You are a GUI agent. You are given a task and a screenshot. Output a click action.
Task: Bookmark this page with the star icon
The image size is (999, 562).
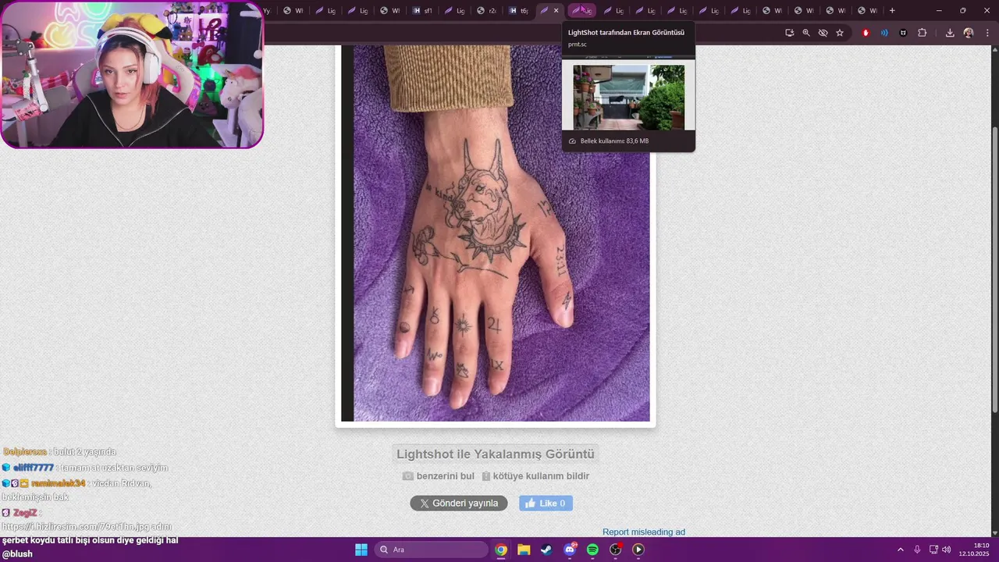[x=840, y=33]
